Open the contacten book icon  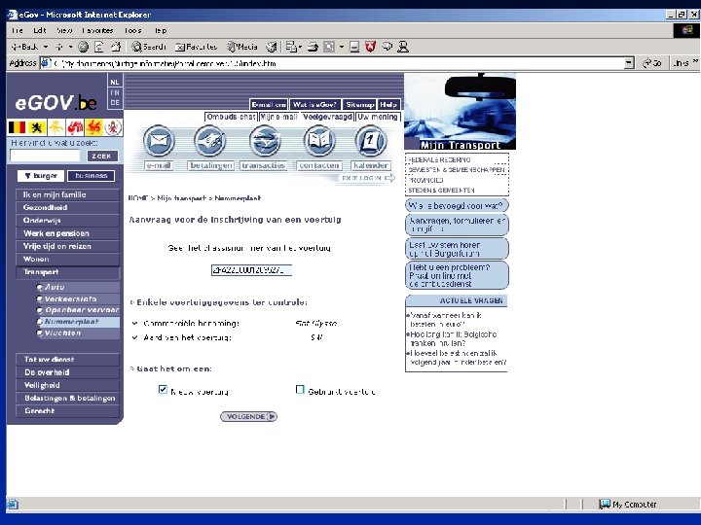point(318,141)
